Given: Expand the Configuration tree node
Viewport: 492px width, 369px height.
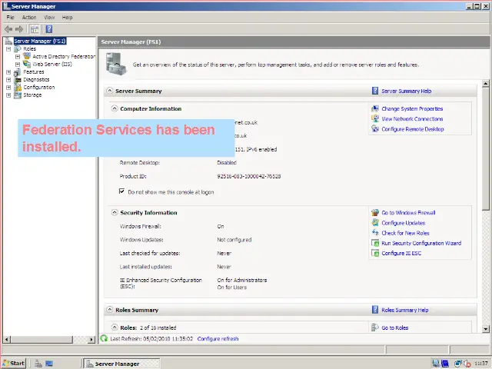Looking at the screenshot, I should click(x=8, y=88).
